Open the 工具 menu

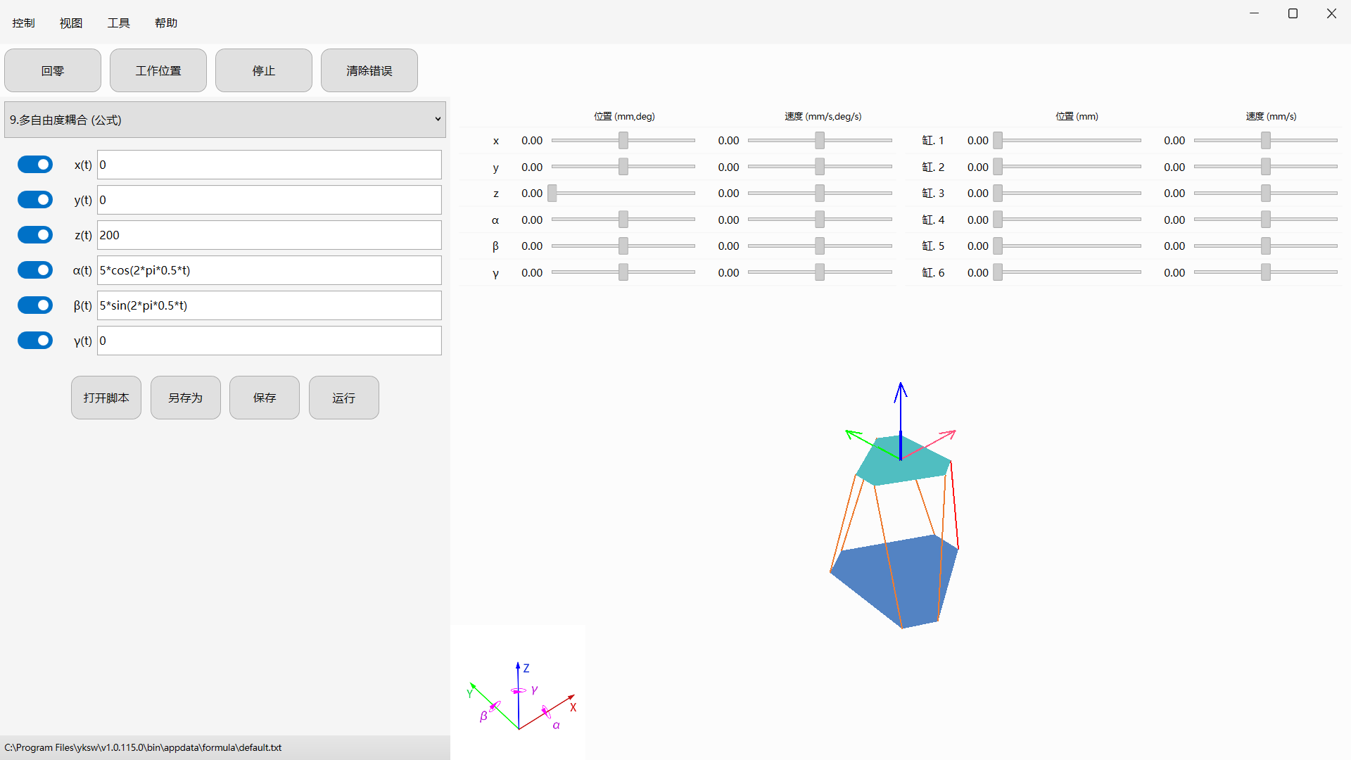118,23
